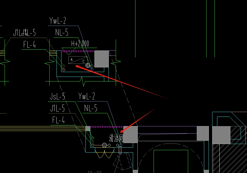Select the yellow double door swing arcs
247x173 pixels.
coord(104,154)
